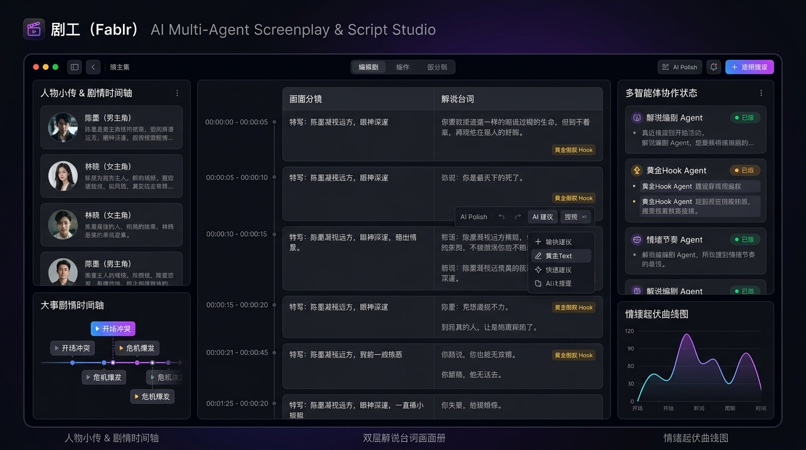The width and height of the screenshot is (806, 450).
Task: Click the back chevron button
Action: (93, 67)
